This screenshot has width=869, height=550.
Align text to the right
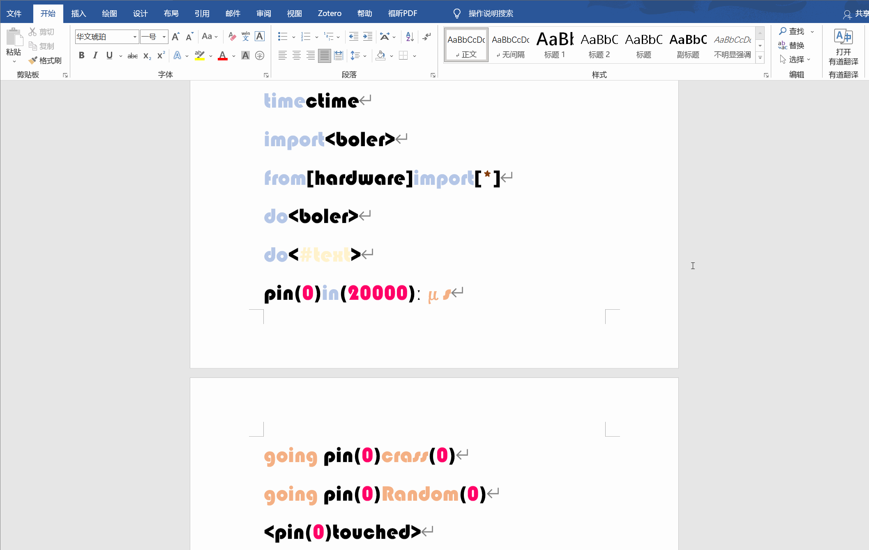[x=311, y=55]
